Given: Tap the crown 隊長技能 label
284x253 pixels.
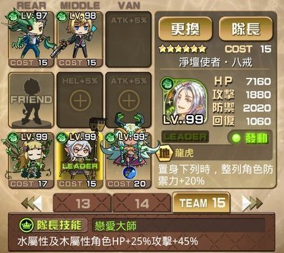Looking at the screenshot, I should click(53, 226).
